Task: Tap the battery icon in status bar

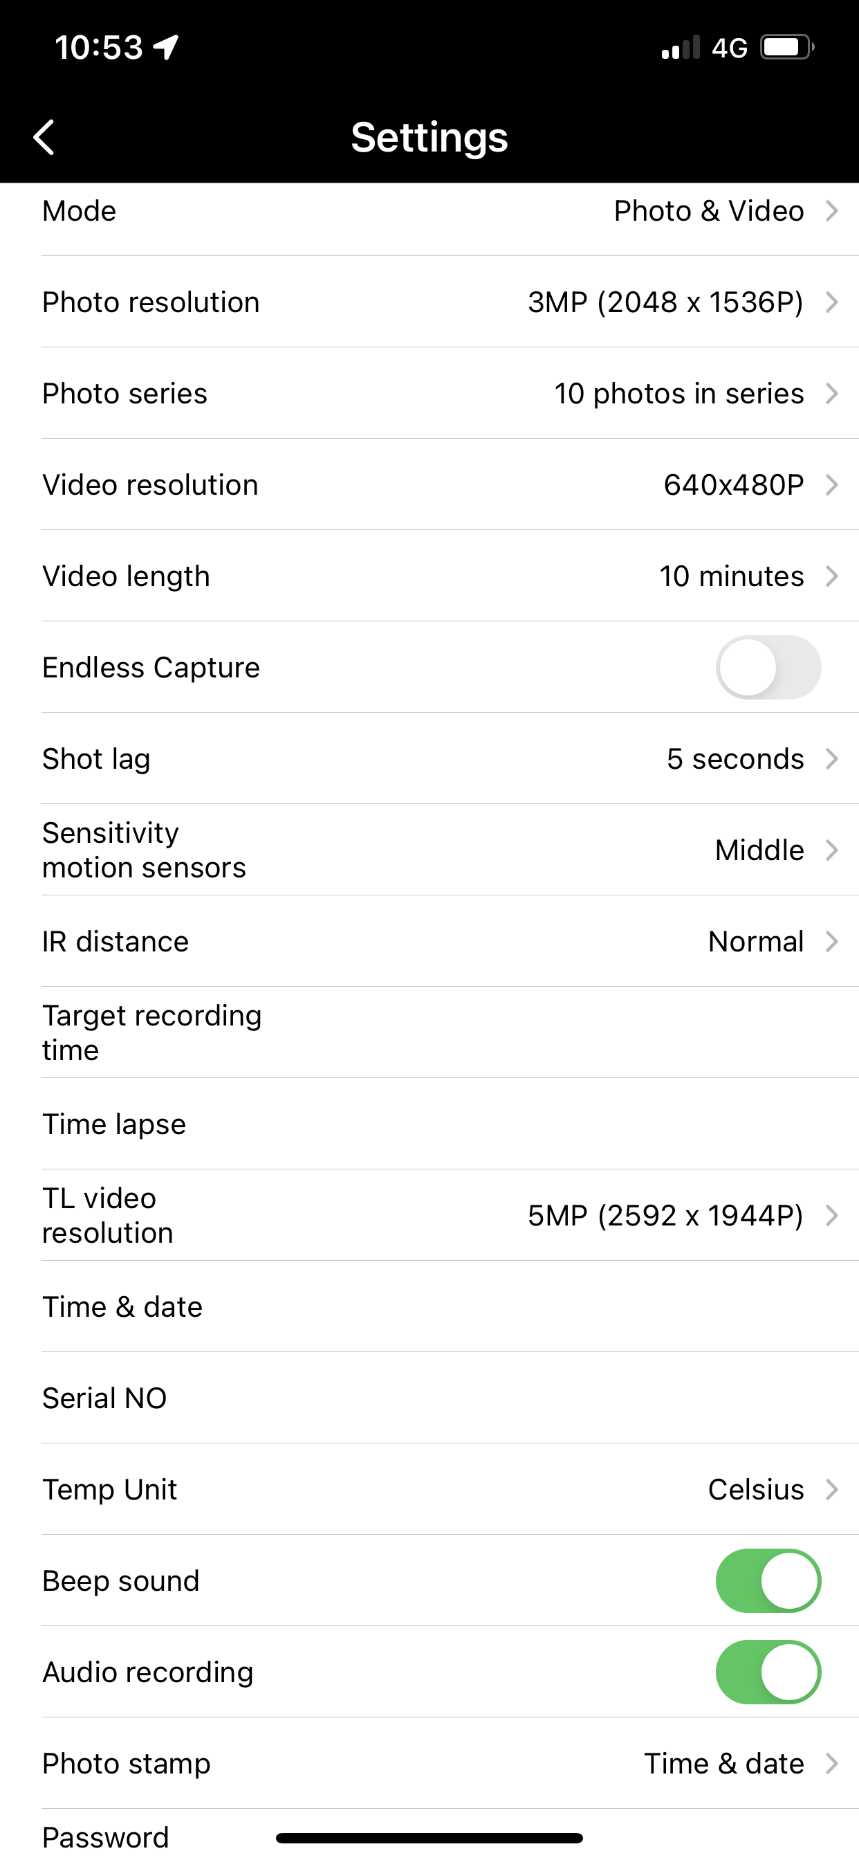Action: (787, 48)
